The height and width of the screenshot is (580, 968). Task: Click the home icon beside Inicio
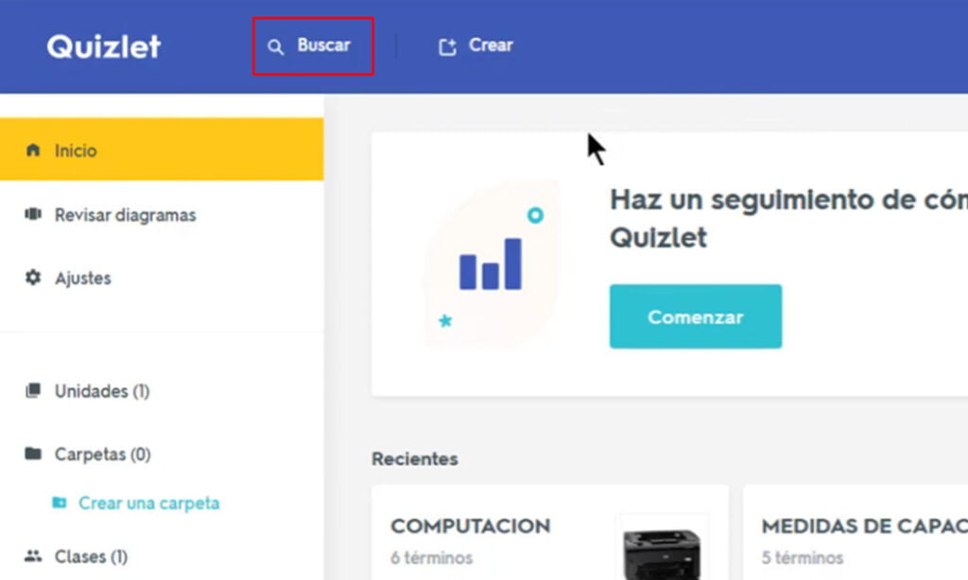[x=33, y=150]
